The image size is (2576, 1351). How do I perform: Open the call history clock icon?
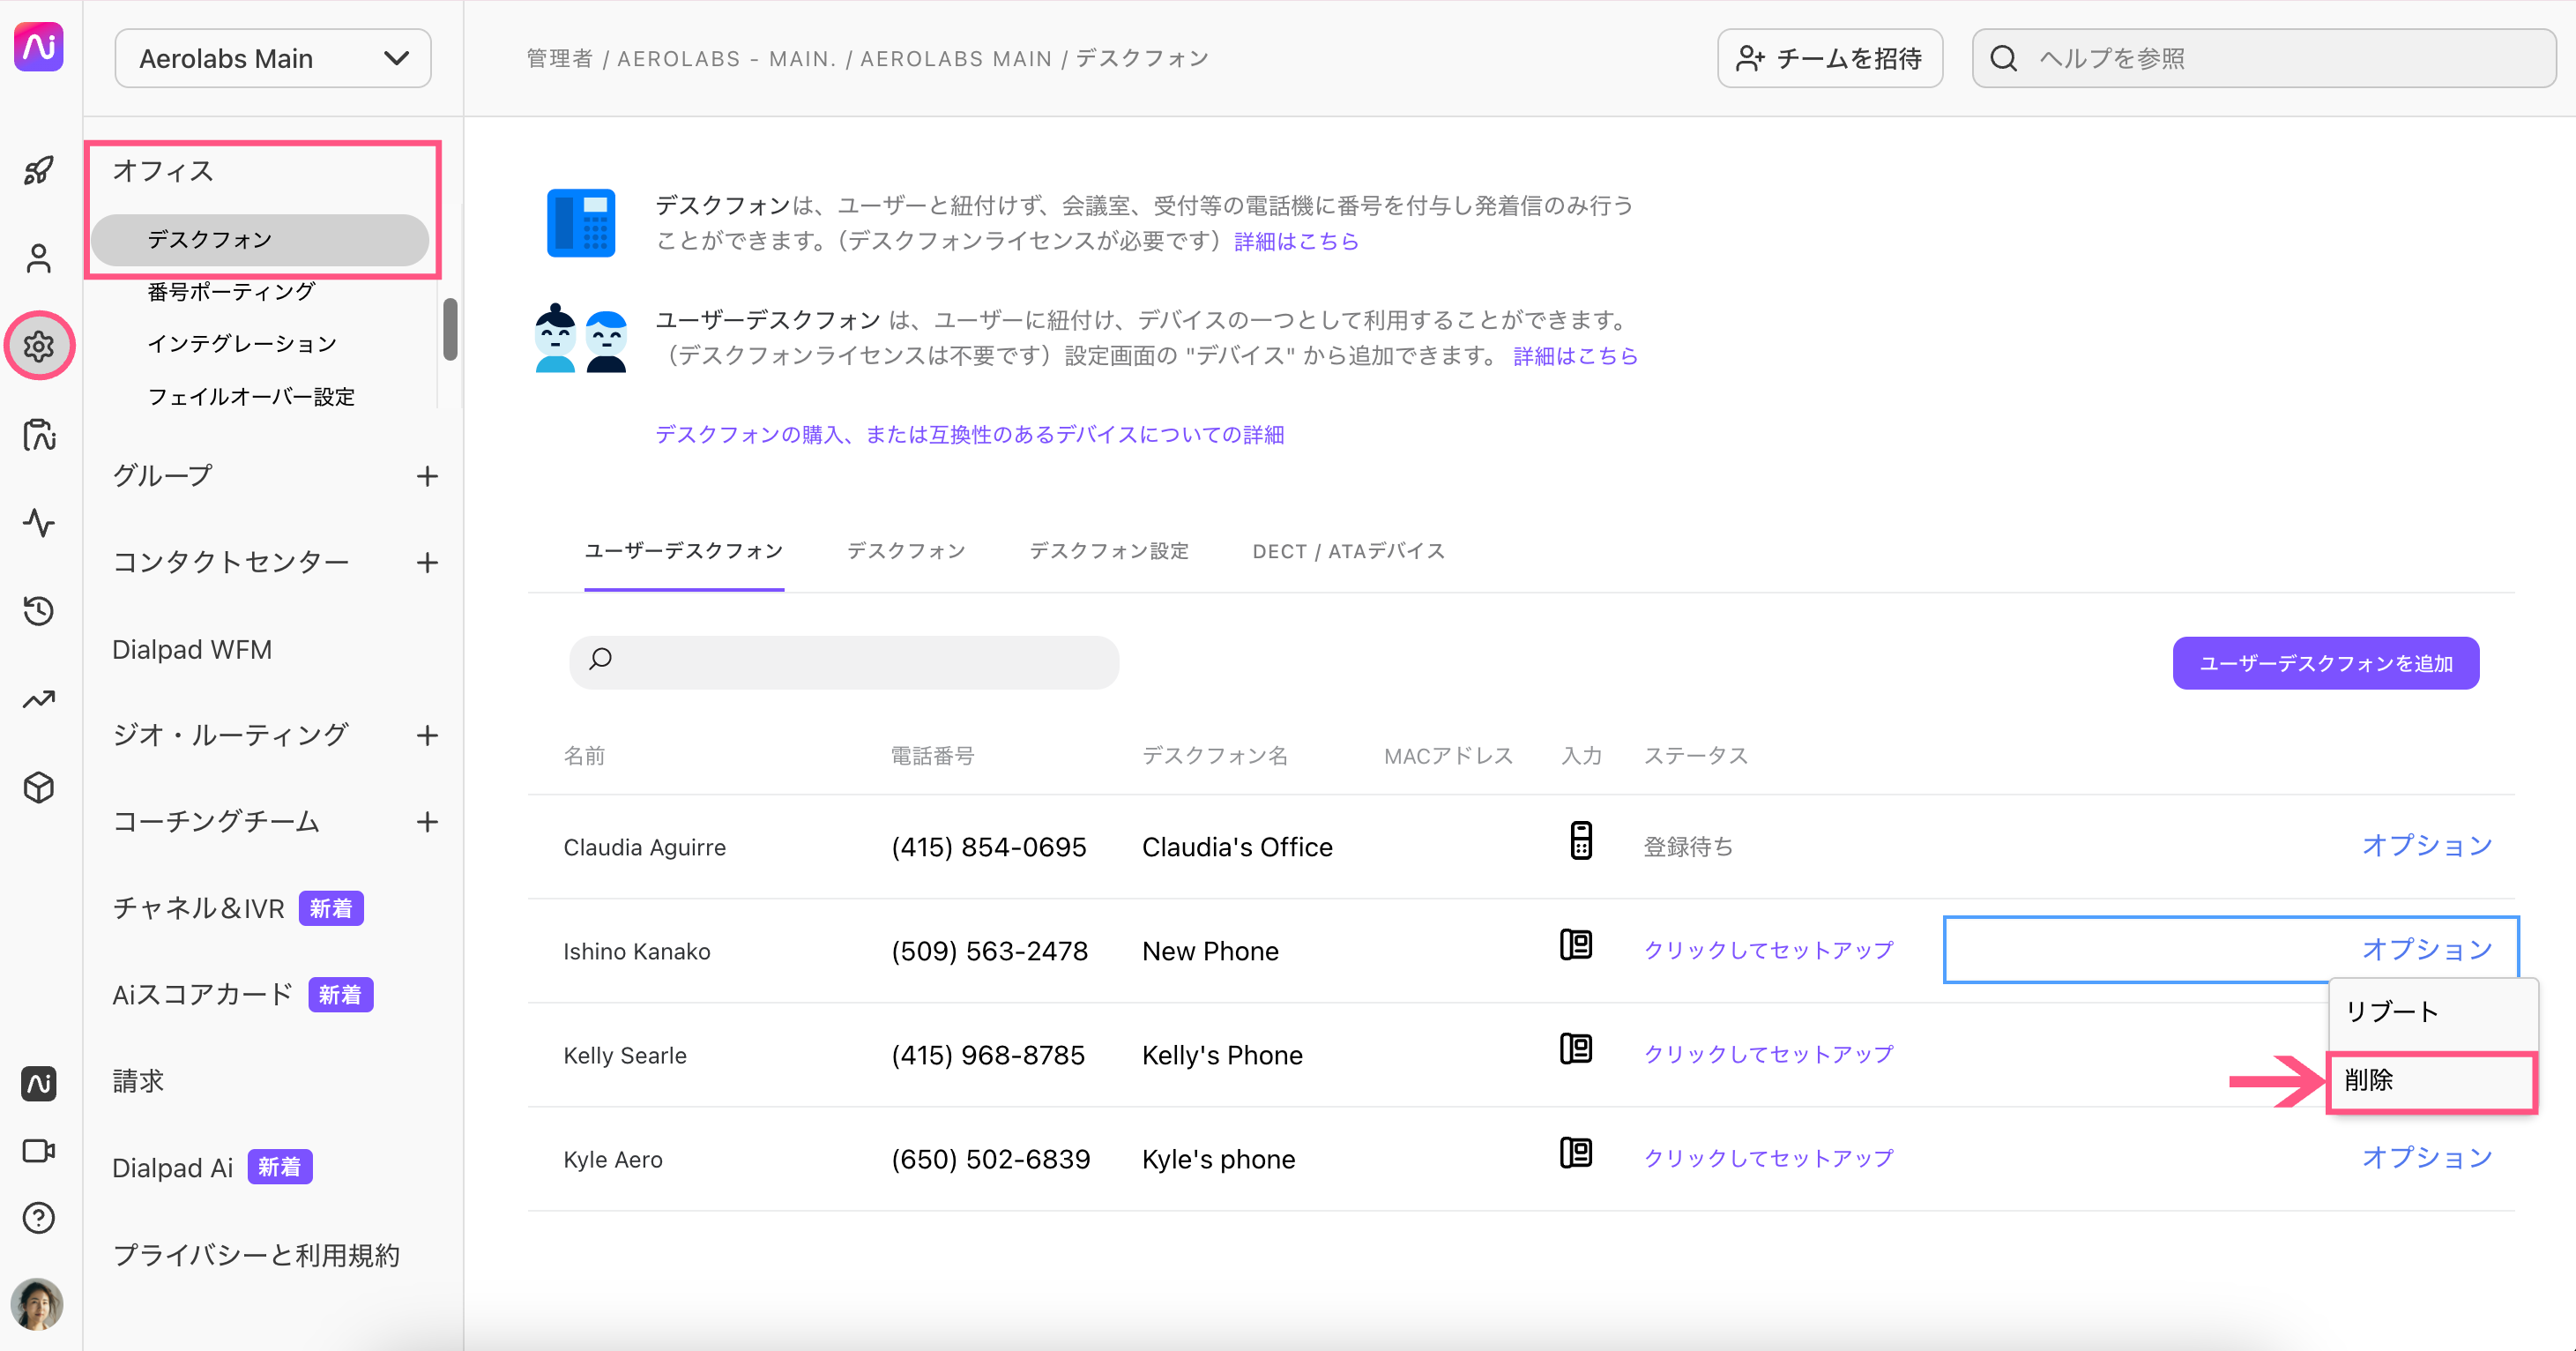tap(39, 610)
